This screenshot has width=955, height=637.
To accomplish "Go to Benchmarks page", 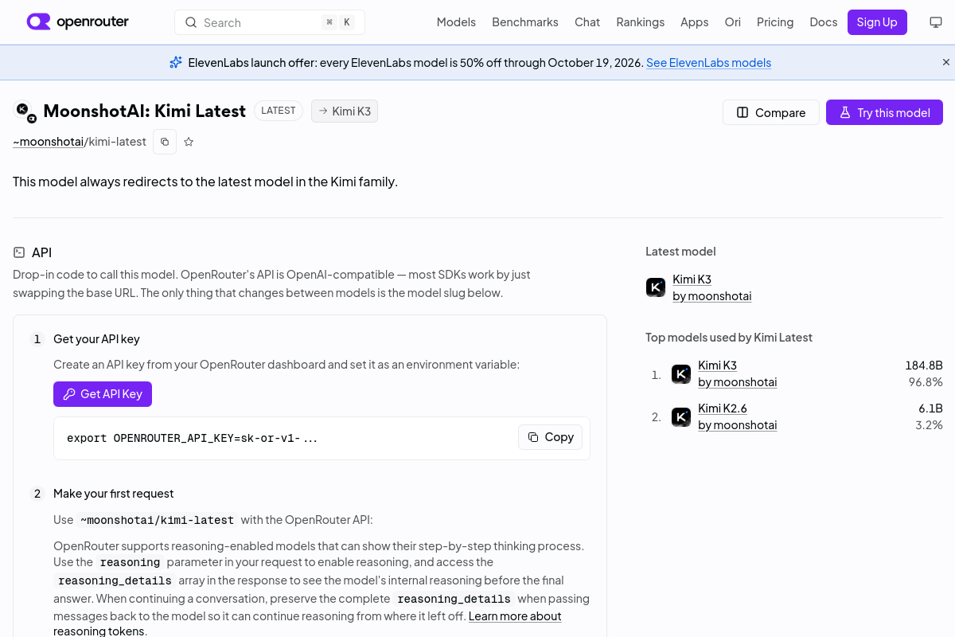I will 525,22.
